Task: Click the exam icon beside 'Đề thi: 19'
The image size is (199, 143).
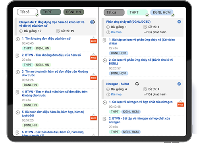Action: [x=58, y=31]
